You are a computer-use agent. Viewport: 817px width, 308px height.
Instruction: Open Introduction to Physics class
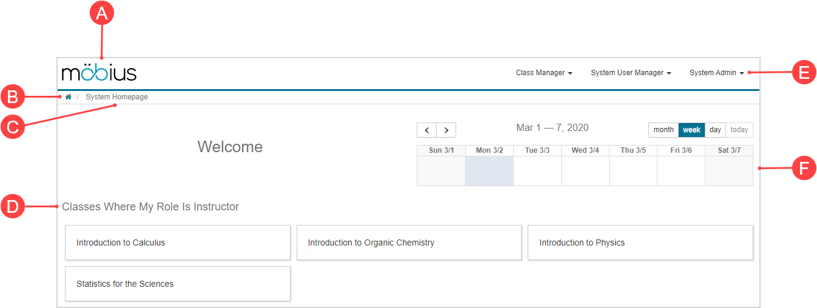pyautogui.click(x=640, y=243)
